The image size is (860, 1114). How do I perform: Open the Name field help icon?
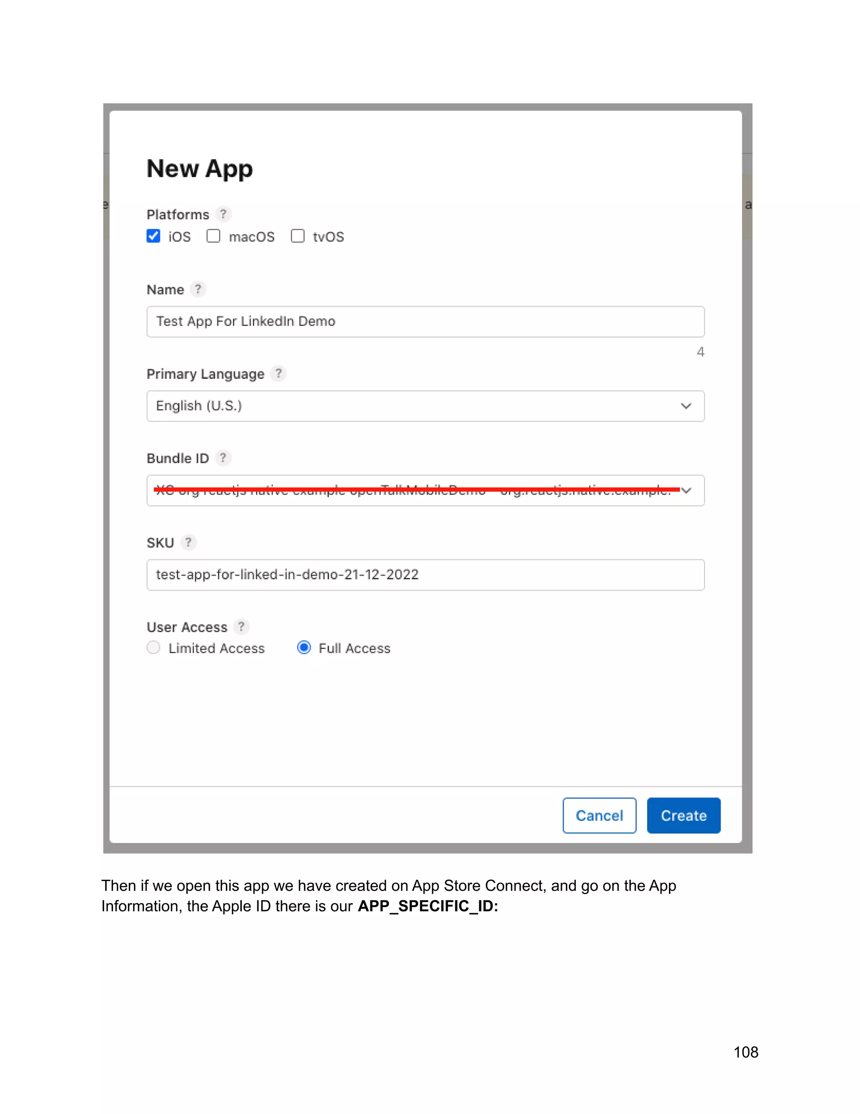tap(198, 289)
